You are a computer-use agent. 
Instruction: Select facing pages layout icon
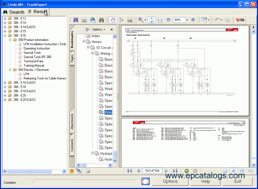tap(251, 171)
